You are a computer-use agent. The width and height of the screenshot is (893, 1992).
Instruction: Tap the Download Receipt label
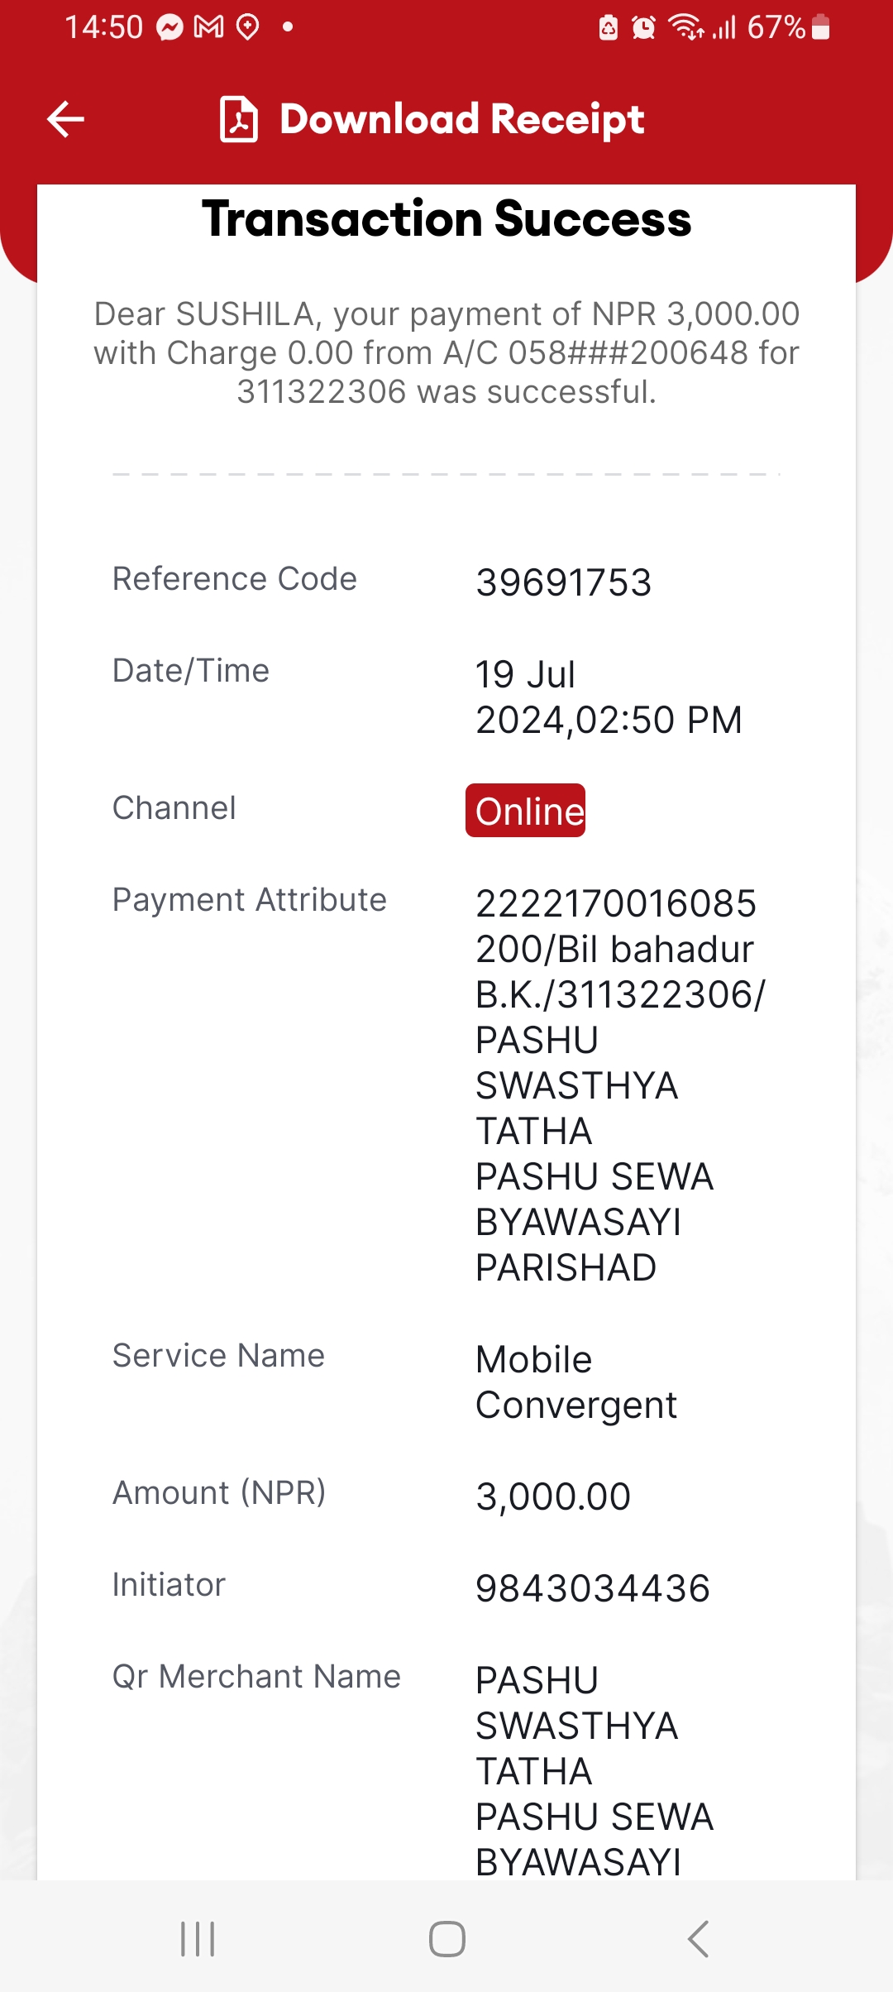462,119
